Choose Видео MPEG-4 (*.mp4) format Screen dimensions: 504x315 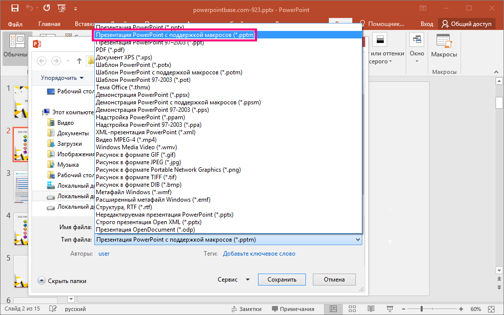click(228, 140)
